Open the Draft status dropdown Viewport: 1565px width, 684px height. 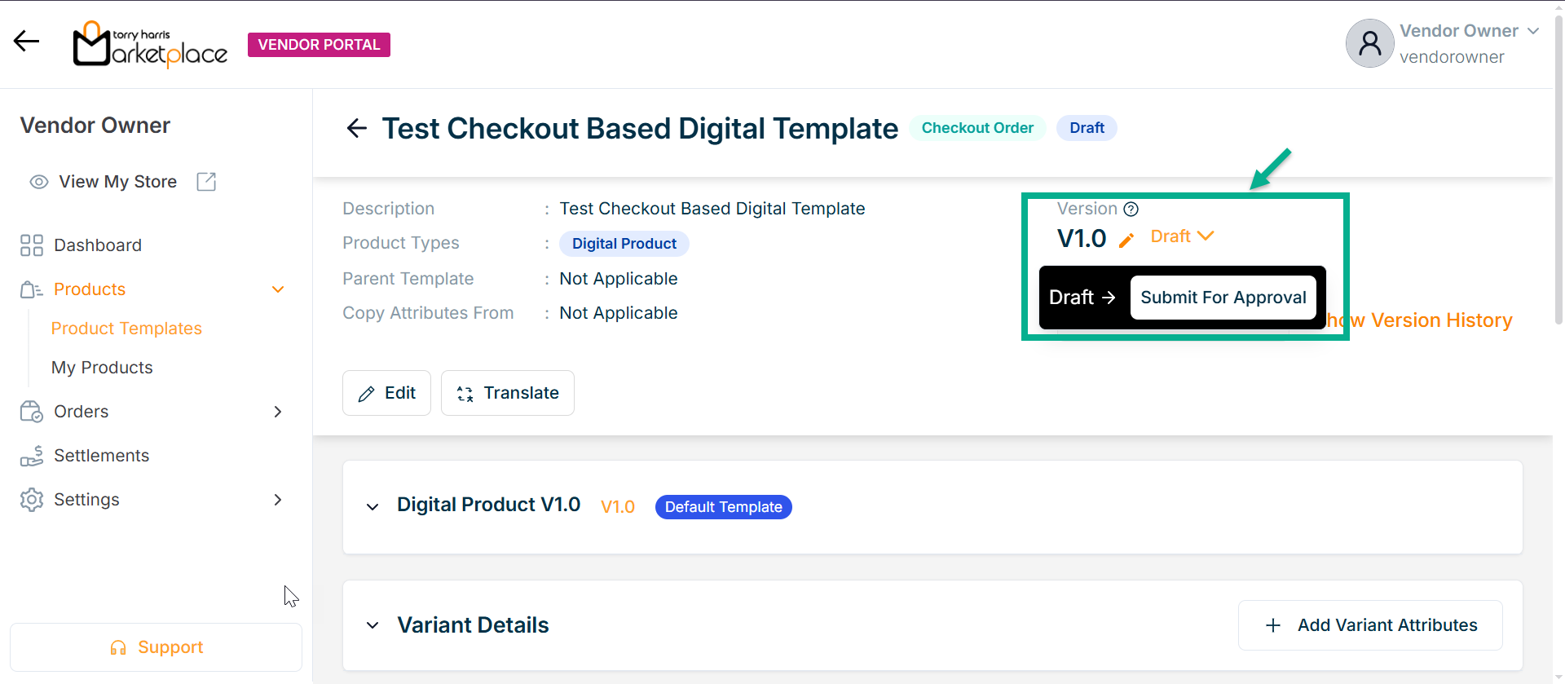[x=1182, y=236]
